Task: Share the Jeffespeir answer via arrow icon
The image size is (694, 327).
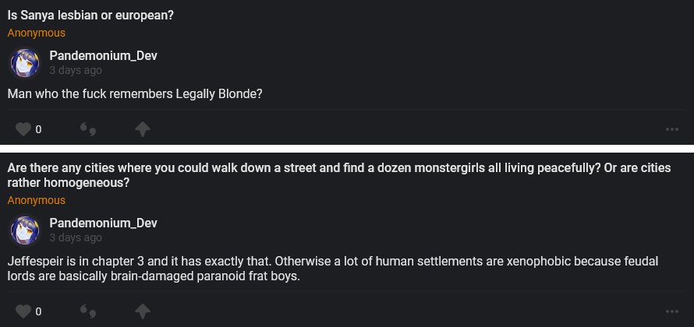Action: (143, 311)
